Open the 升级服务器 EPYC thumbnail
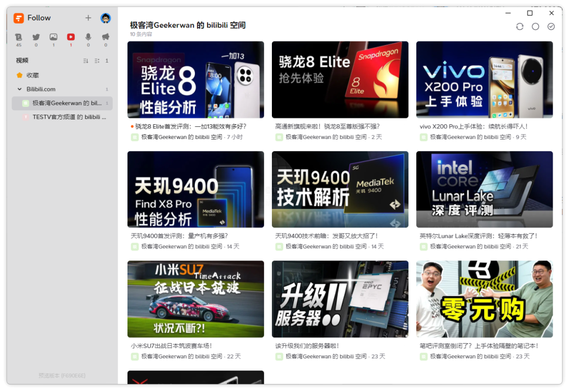 [x=340, y=299]
